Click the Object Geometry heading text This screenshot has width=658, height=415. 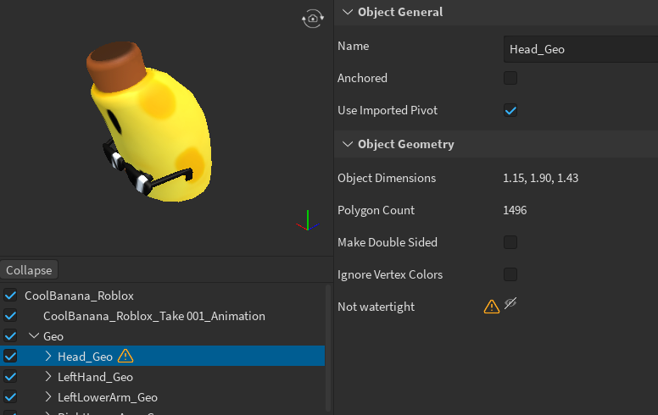pyautogui.click(x=406, y=144)
